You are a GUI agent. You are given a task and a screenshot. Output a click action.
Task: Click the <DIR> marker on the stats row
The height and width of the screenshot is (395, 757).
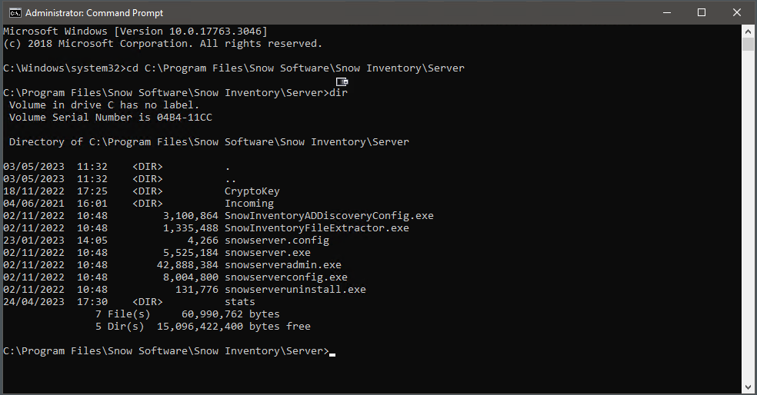(148, 302)
